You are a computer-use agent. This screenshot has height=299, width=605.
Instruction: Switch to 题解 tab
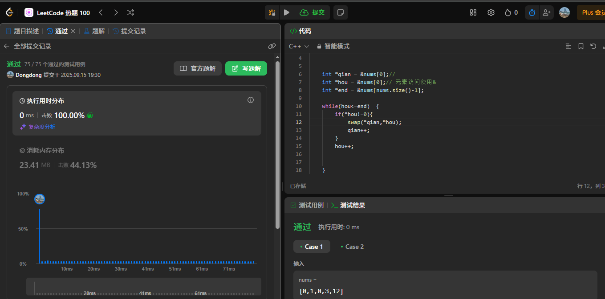[x=94, y=31]
